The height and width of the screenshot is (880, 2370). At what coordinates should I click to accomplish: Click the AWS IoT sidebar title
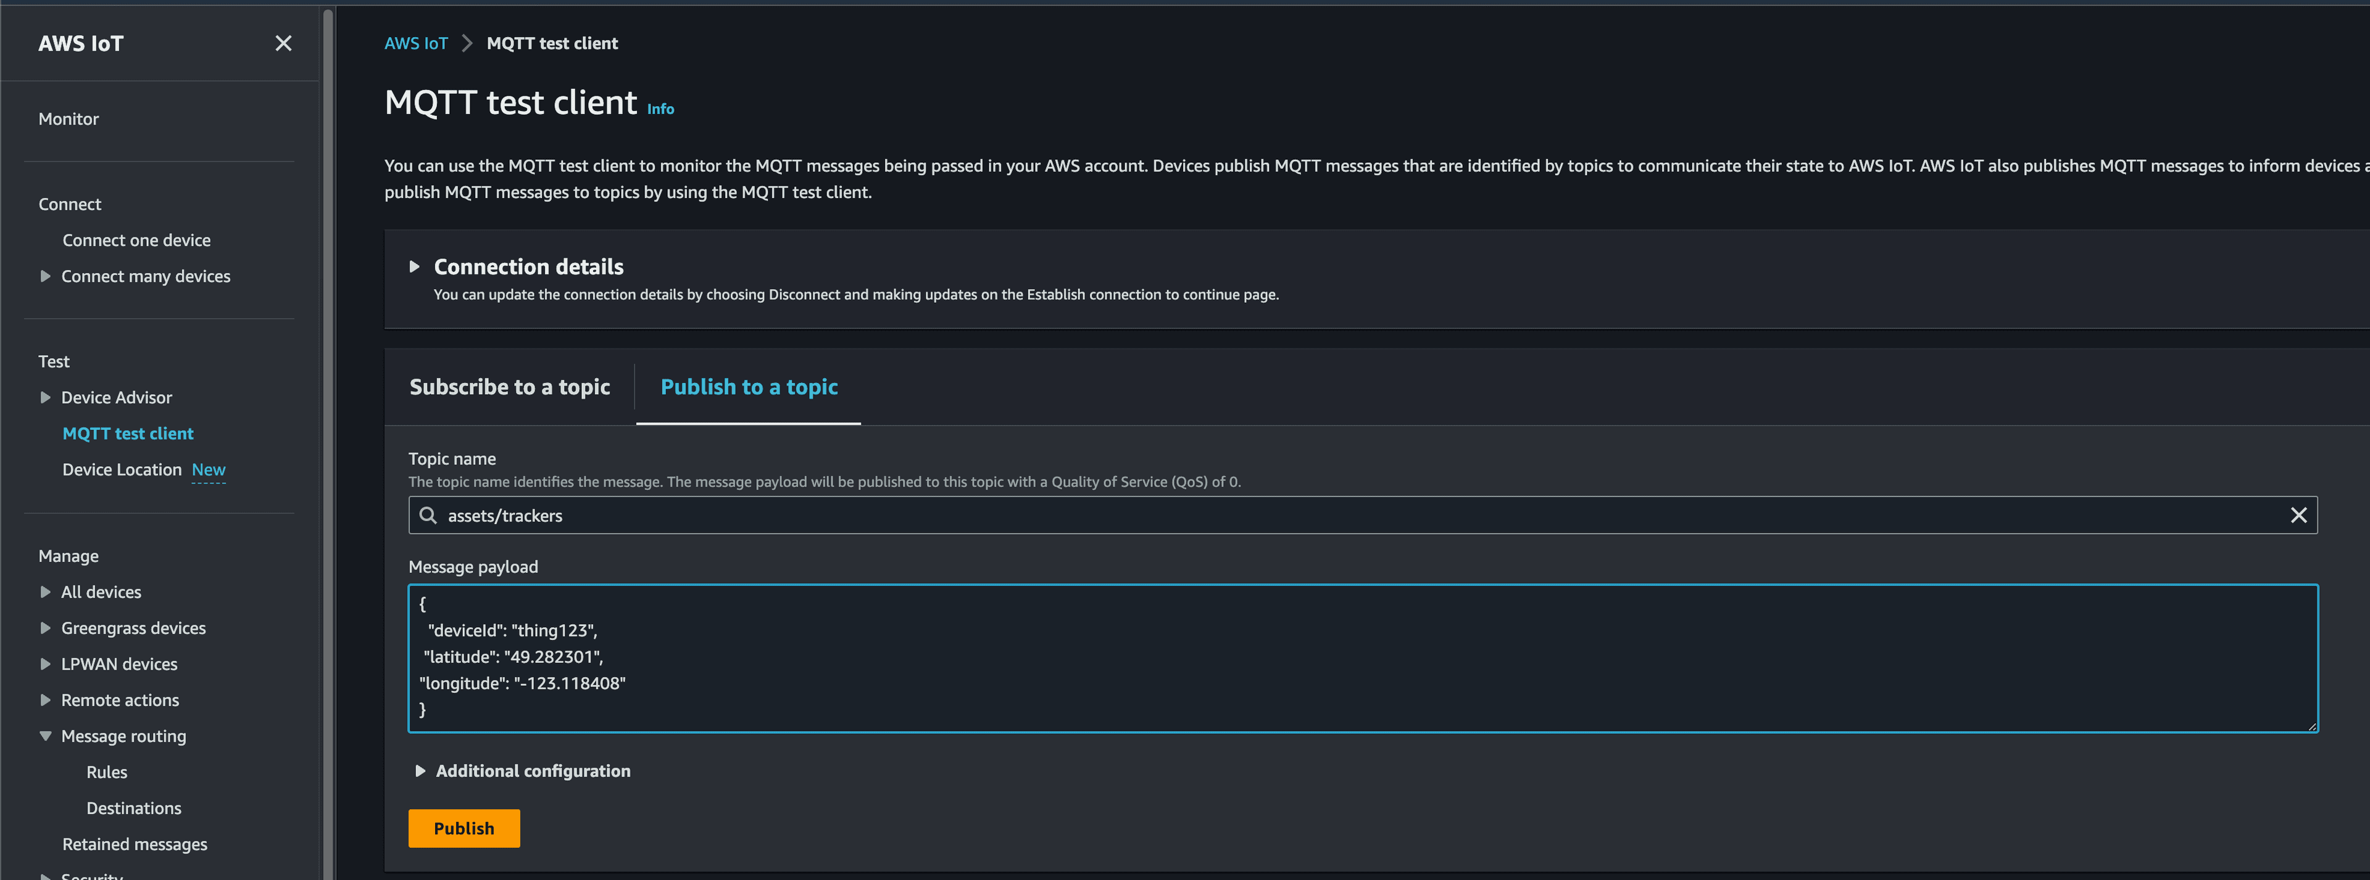tap(80, 43)
